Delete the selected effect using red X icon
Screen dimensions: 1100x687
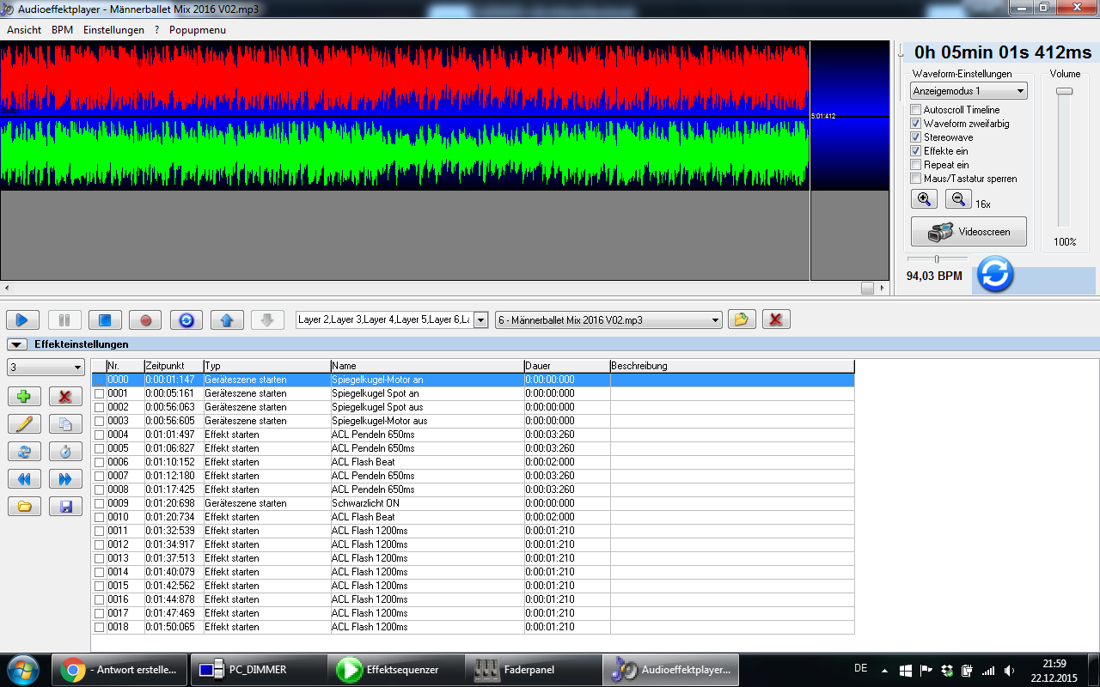[x=64, y=396]
